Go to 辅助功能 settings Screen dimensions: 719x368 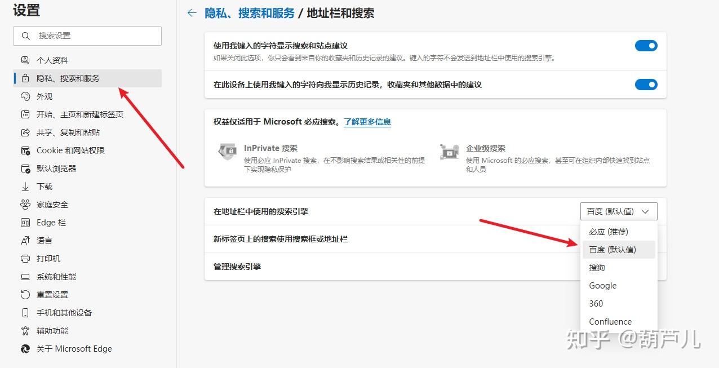coord(87,331)
